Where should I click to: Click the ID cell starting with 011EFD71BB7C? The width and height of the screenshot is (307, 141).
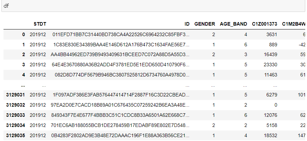[x=121, y=35]
